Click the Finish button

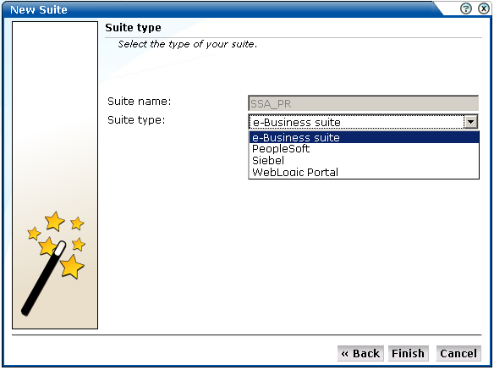pyautogui.click(x=408, y=353)
